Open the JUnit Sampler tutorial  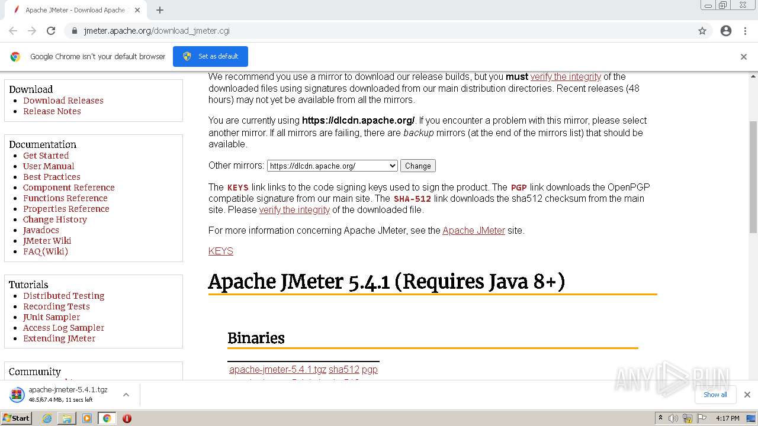[x=52, y=317]
